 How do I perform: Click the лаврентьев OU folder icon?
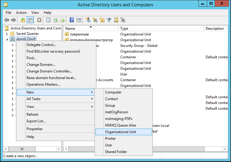pyautogui.click(x=67, y=34)
